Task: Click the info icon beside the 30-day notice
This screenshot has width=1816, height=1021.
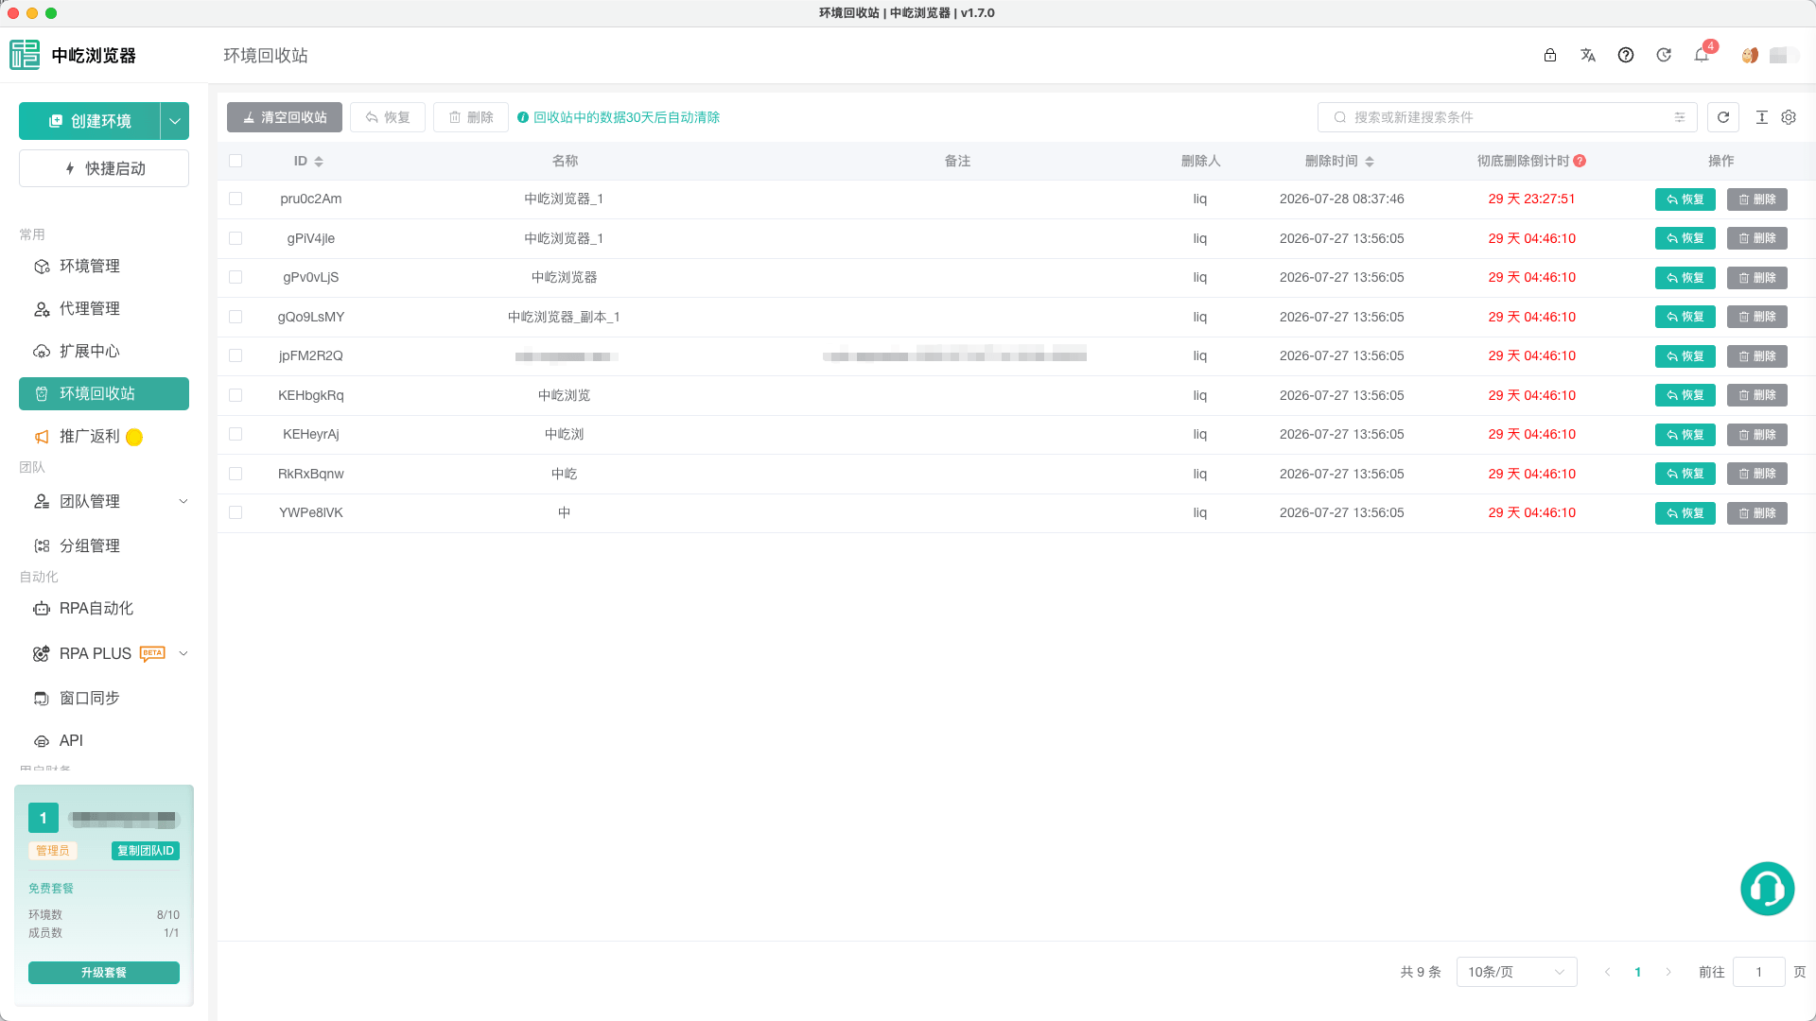Action: coord(523,117)
